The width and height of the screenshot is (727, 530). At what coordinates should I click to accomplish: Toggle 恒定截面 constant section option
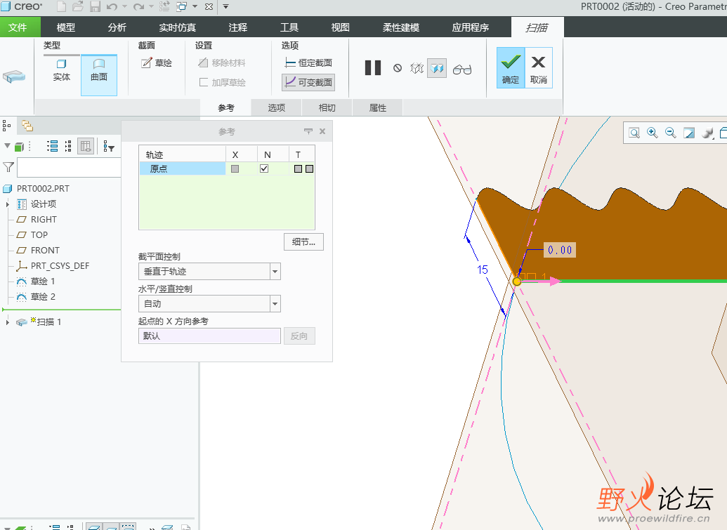pyautogui.click(x=308, y=62)
